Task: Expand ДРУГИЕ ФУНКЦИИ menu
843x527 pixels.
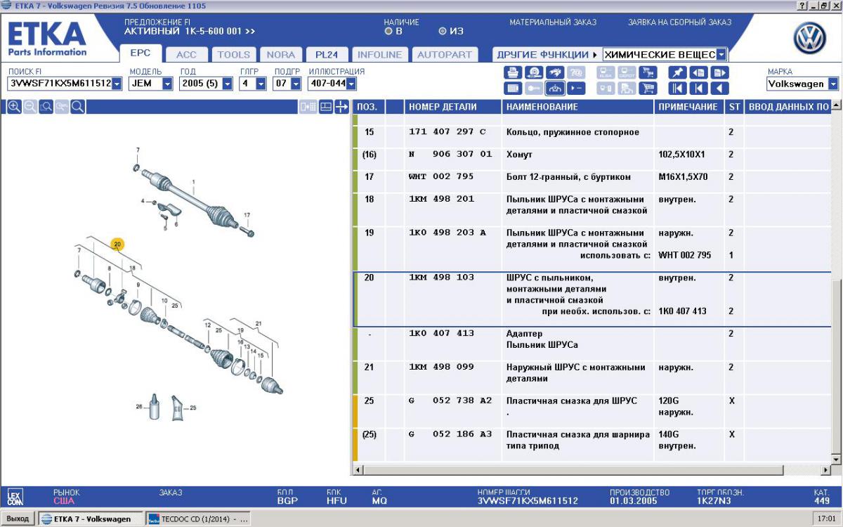Action: click(547, 55)
